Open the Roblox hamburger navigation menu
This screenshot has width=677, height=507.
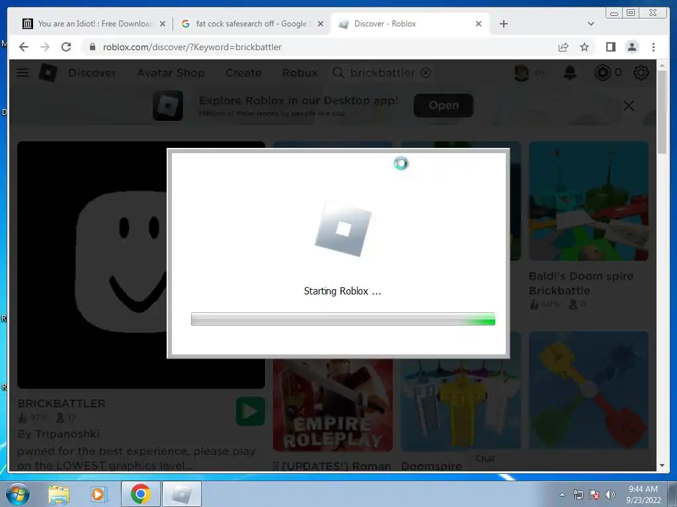tap(22, 73)
